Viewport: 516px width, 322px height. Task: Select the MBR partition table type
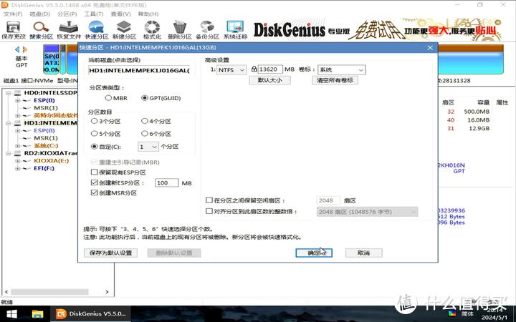coord(109,97)
